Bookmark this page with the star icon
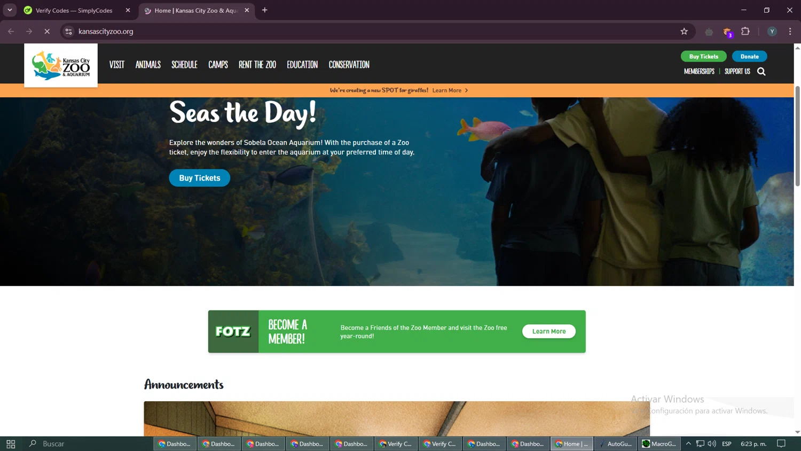801x451 pixels. tap(684, 32)
